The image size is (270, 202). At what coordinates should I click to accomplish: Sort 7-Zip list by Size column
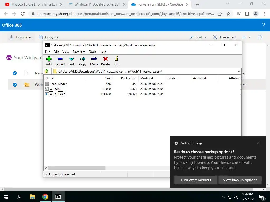99,78
